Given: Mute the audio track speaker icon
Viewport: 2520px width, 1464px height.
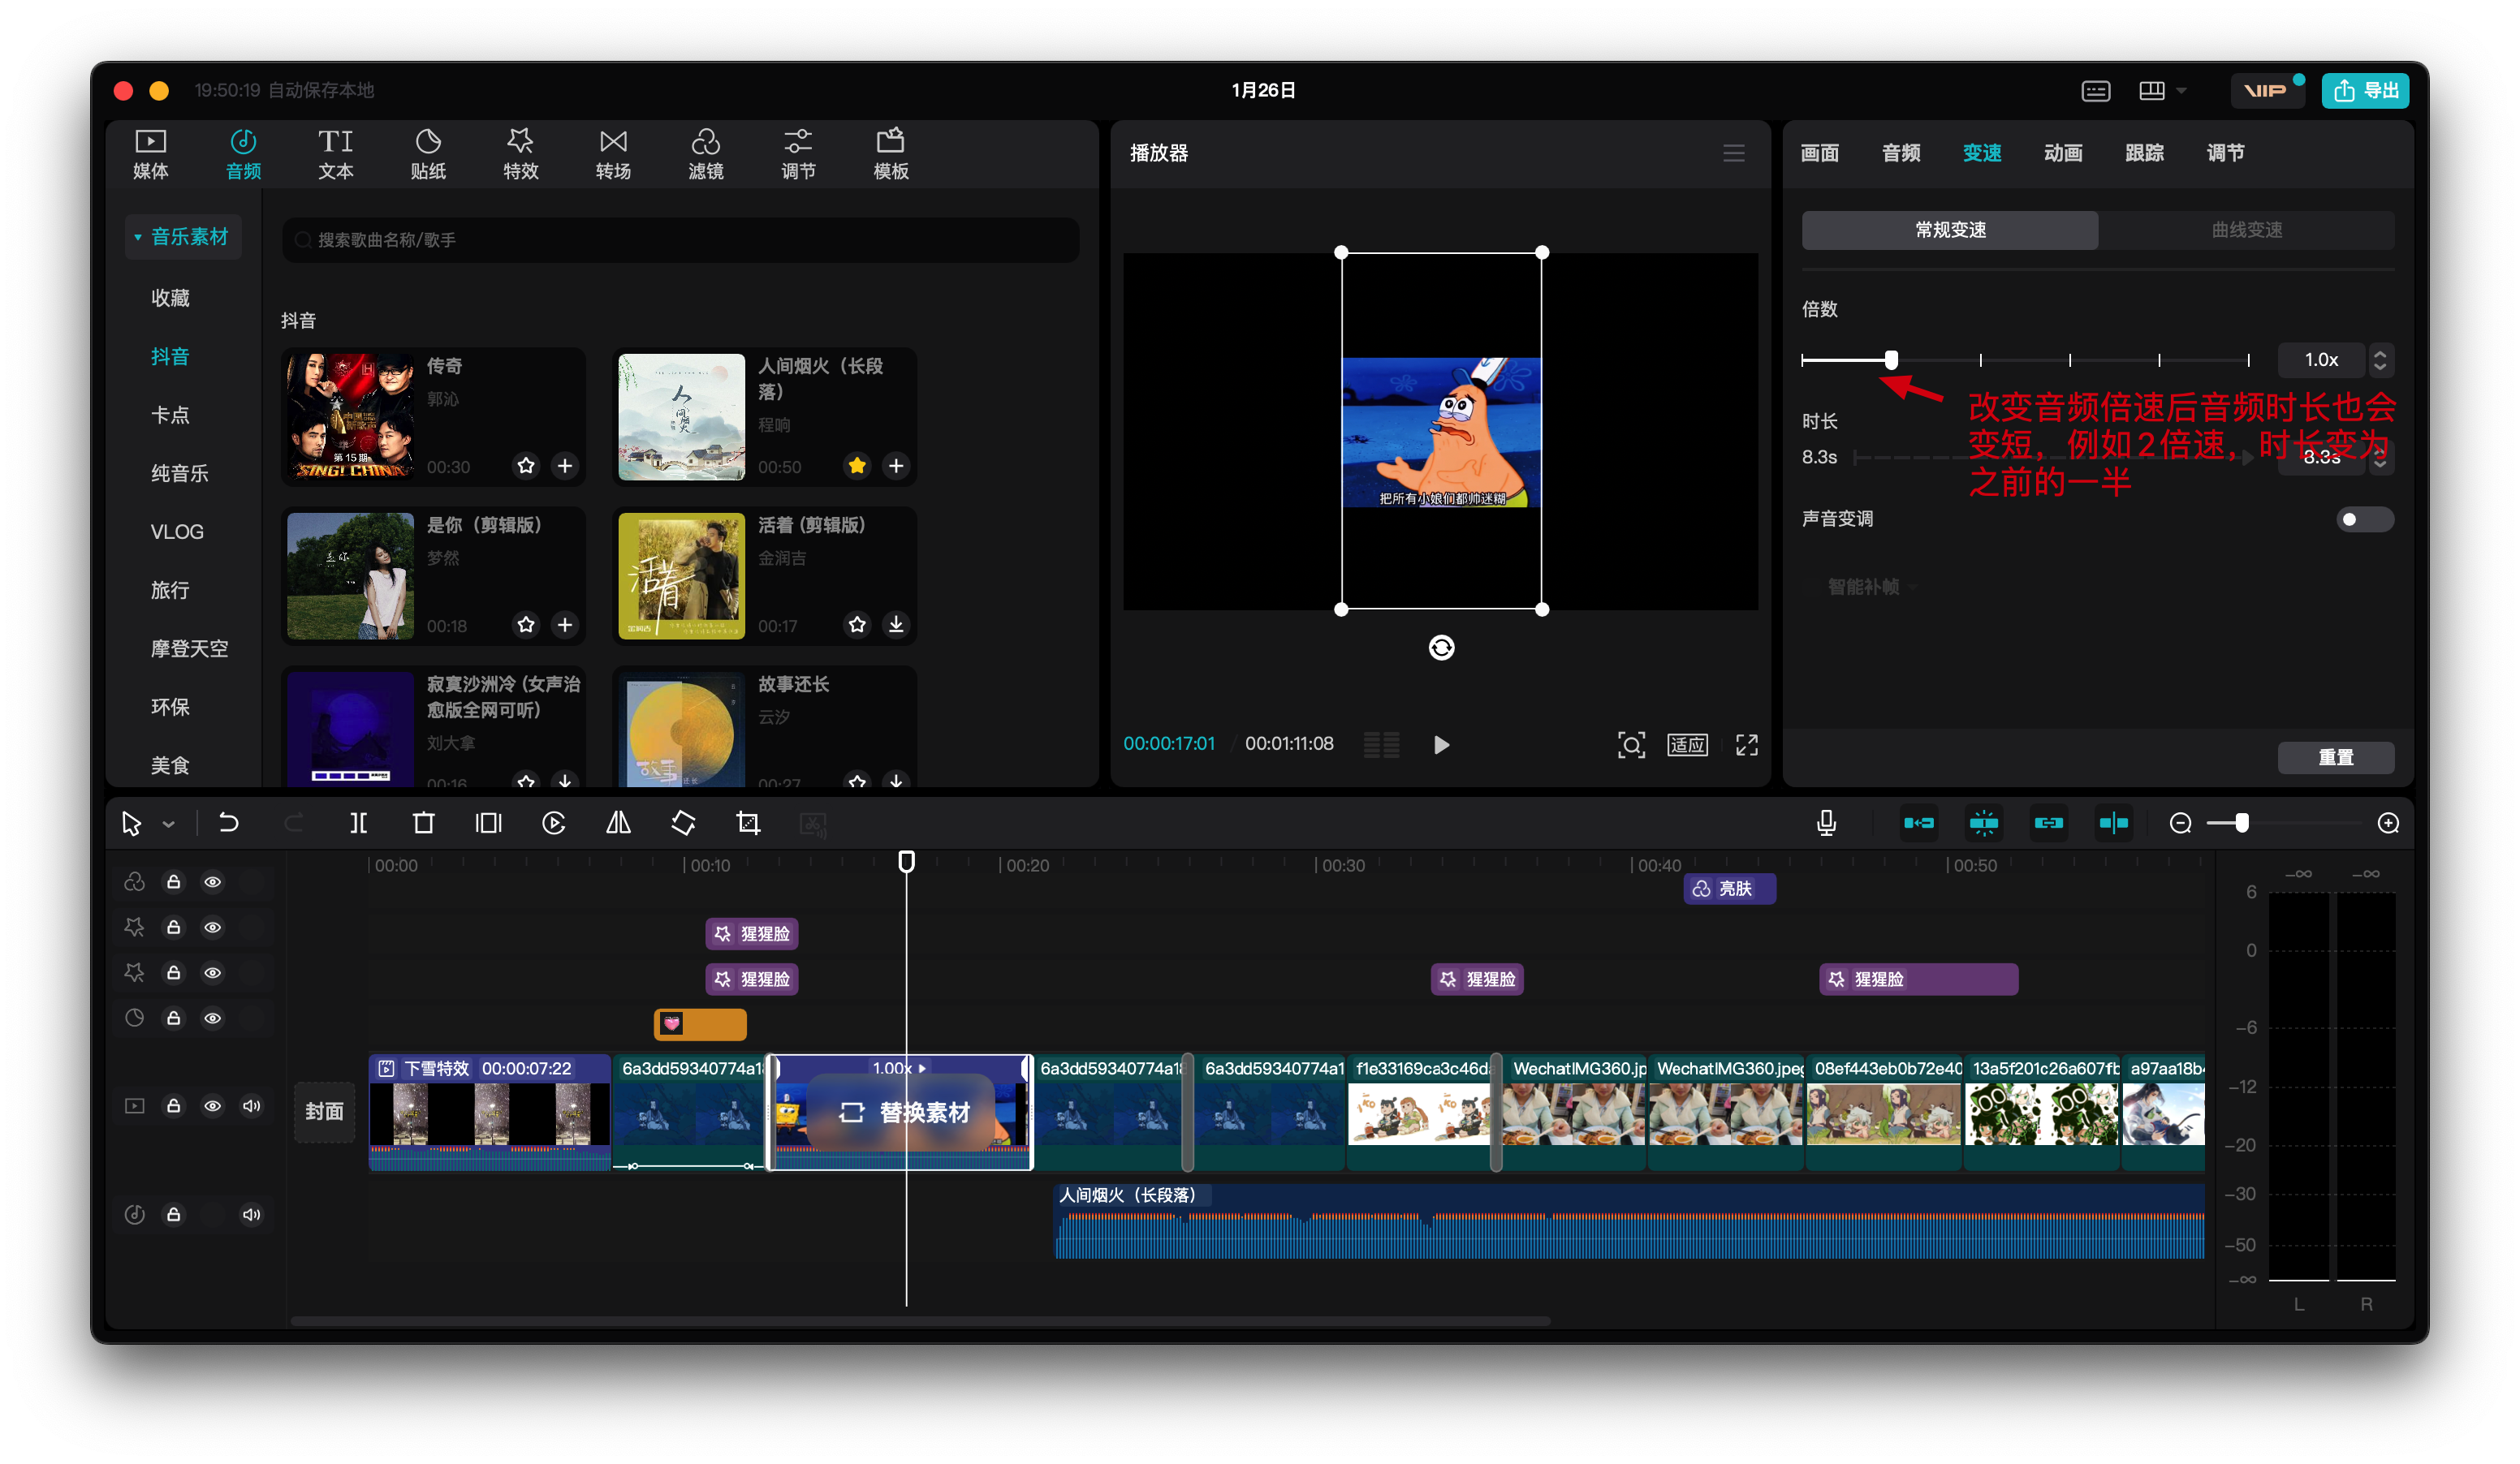Looking at the screenshot, I should 251,1214.
